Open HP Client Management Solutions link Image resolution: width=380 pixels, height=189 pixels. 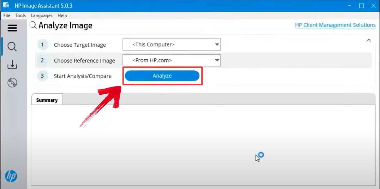point(335,25)
